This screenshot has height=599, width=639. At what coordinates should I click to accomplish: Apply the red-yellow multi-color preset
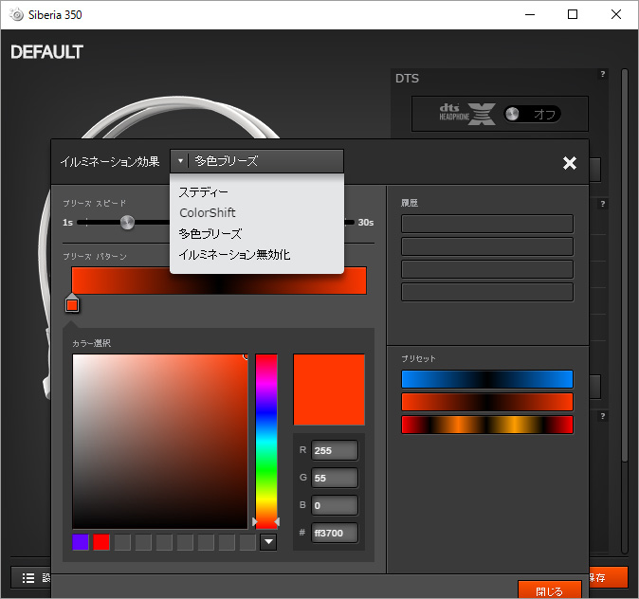point(487,425)
